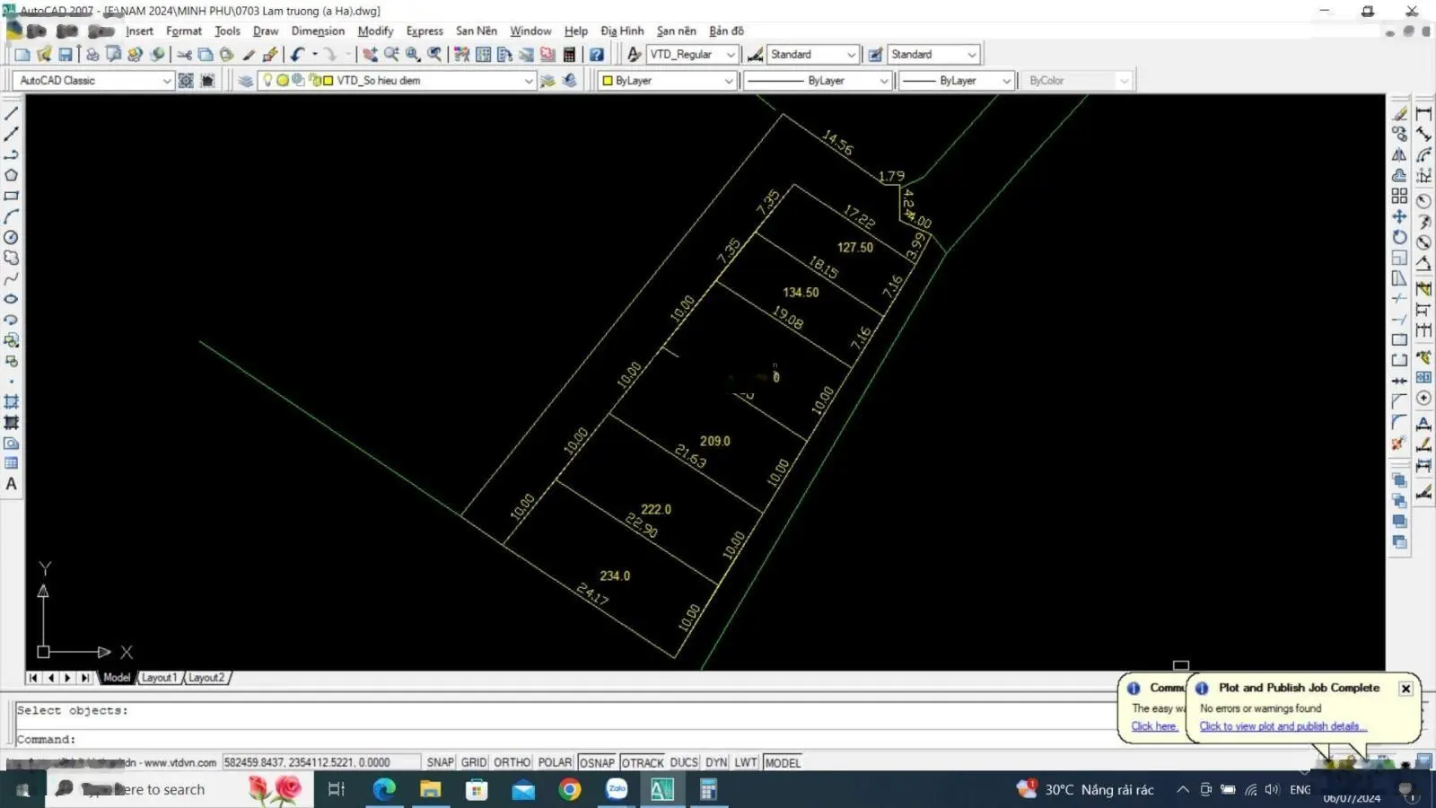The image size is (1436, 808).
Task: Click the Linear dimension tool icon
Action: pos(1423,114)
